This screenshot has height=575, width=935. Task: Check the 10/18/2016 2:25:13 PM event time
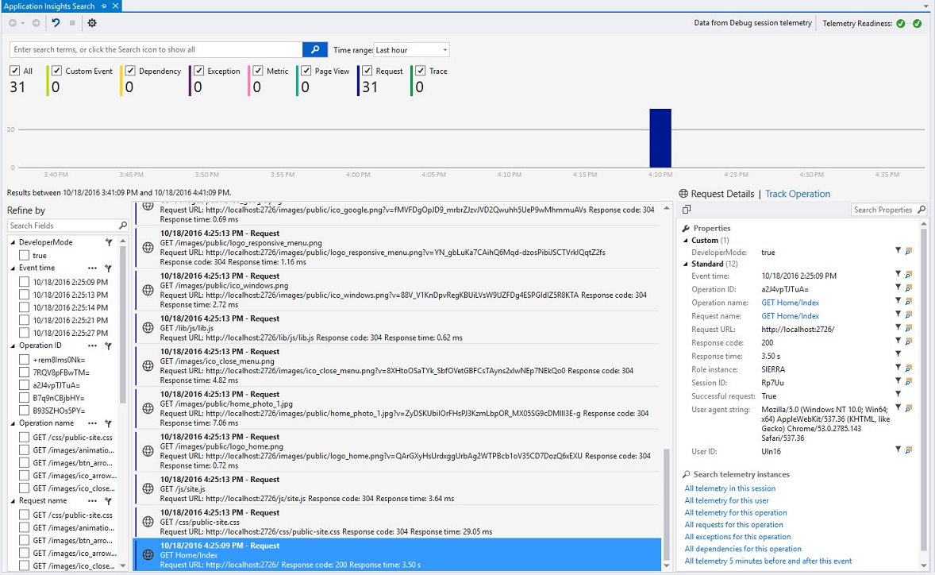pos(24,295)
